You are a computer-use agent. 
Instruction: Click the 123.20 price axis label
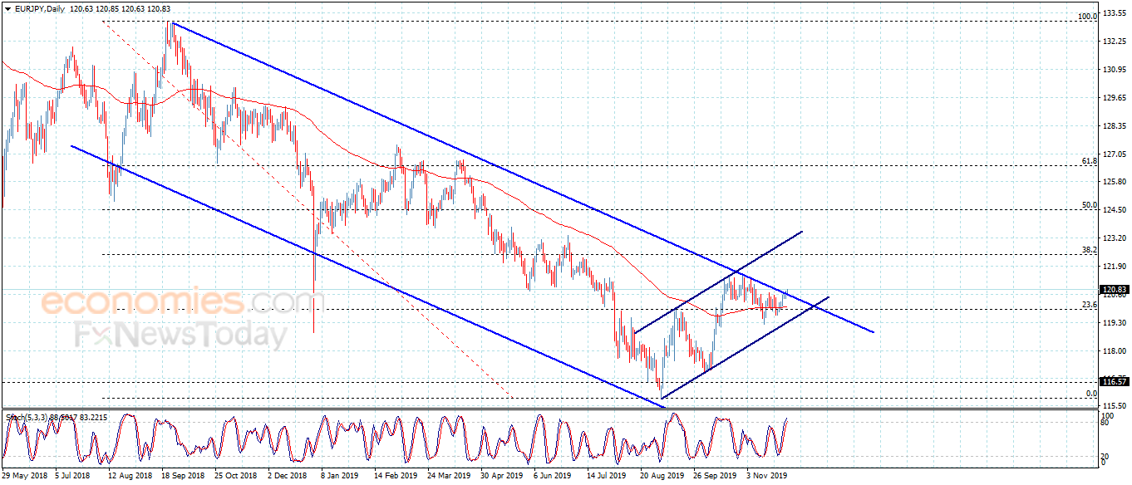(x=1115, y=238)
